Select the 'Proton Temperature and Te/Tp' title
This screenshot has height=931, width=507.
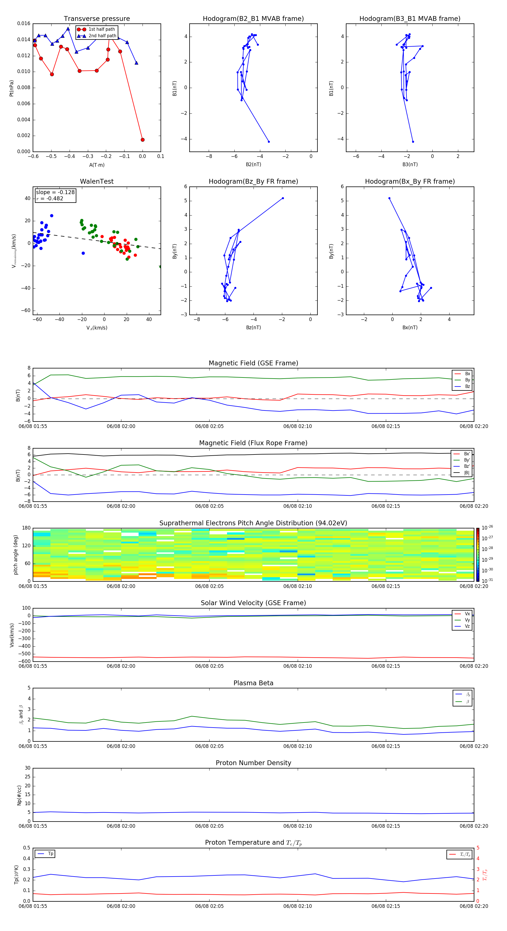[x=253, y=843]
